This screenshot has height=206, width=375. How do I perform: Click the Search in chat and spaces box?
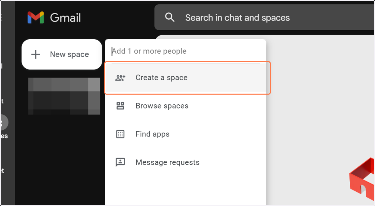(x=264, y=17)
